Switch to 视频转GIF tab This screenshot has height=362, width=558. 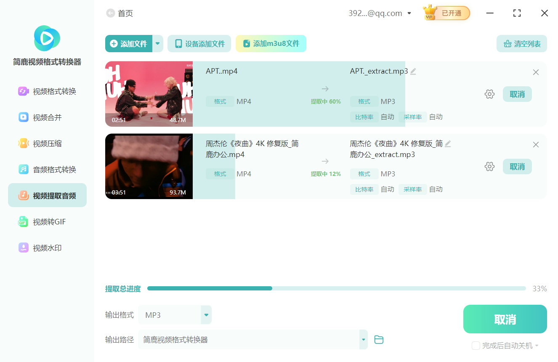pyautogui.click(x=47, y=222)
